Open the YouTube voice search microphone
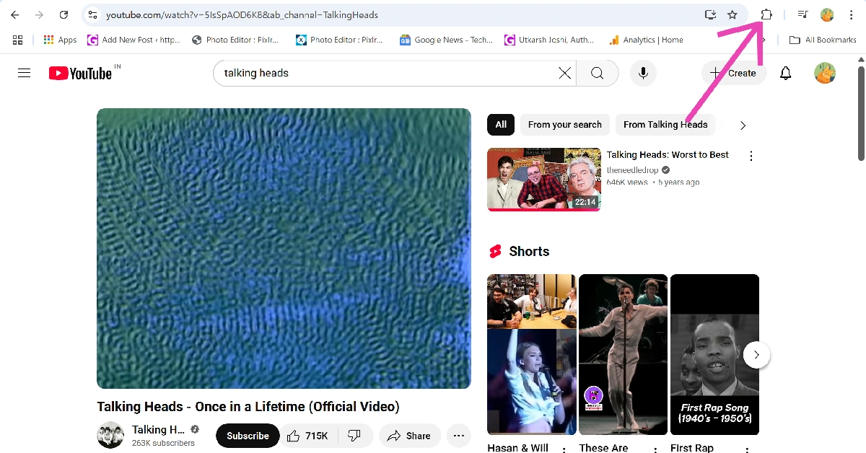Viewport: 866px width, 453px height. [x=642, y=73]
